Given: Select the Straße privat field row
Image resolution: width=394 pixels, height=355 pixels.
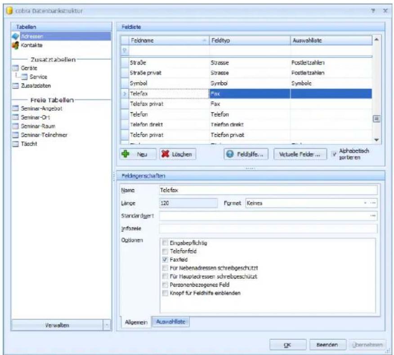Looking at the screenshot, I should pyautogui.click(x=246, y=73).
